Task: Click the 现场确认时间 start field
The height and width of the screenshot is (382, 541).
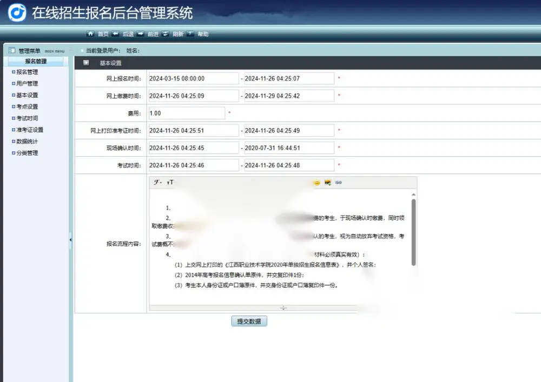Action: (x=194, y=148)
